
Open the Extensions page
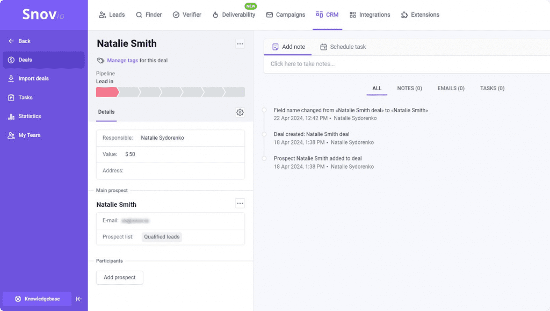(420, 15)
